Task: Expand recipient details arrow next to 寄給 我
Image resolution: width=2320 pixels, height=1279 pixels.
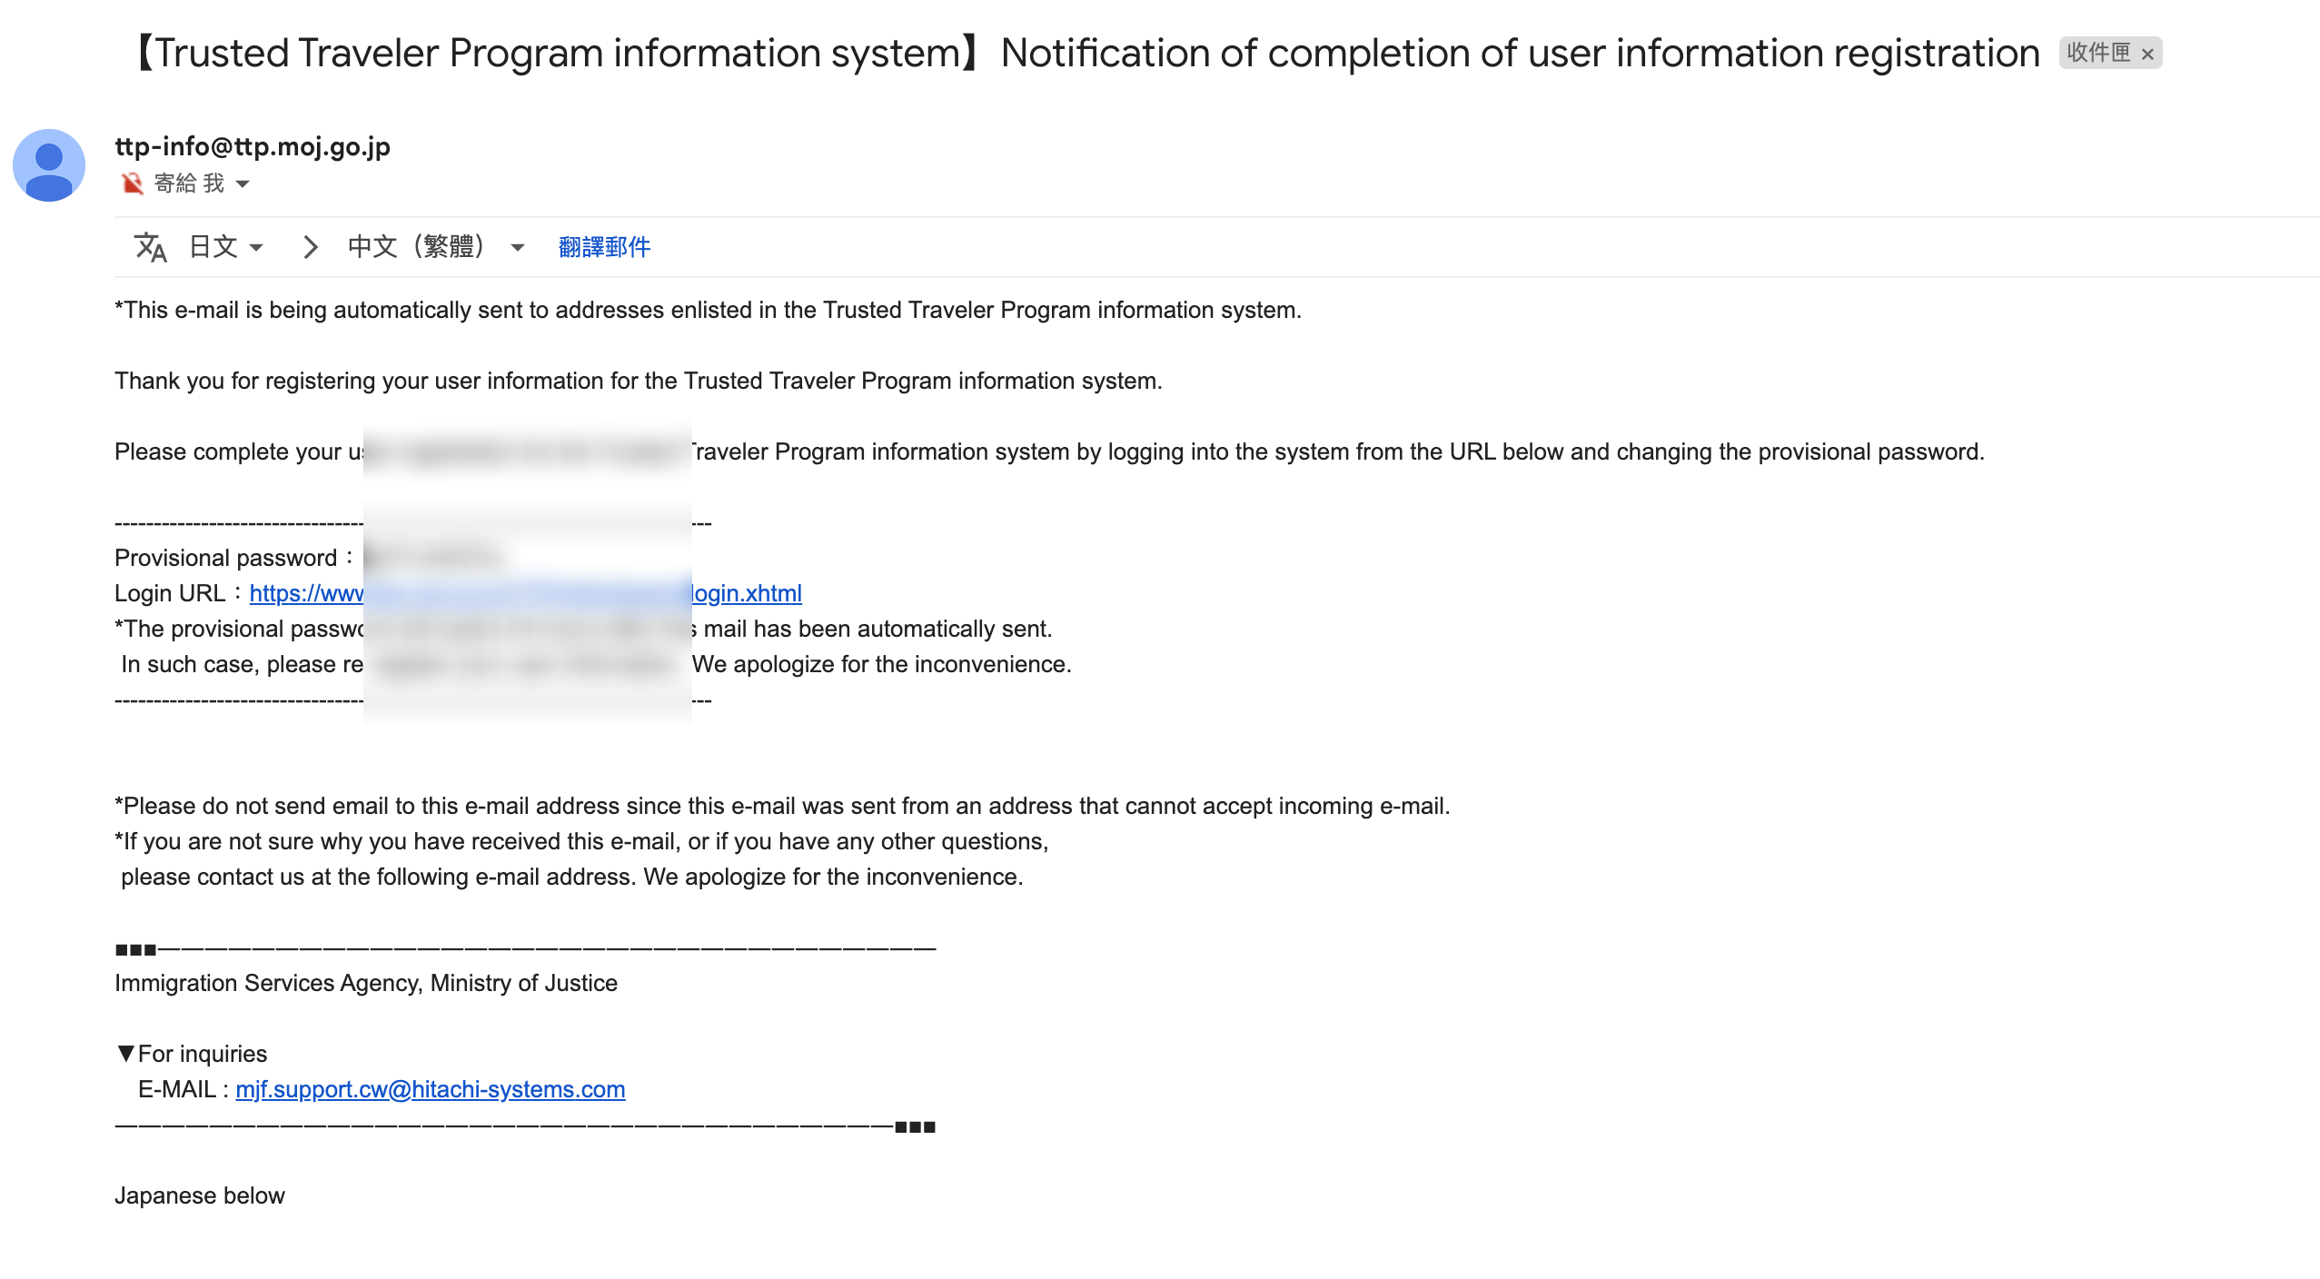Action: (243, 184)
